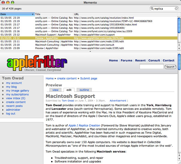Switch to the outline tab
Image resolution: width=181 pixels, height=164 pixels.
coord(84,90)
